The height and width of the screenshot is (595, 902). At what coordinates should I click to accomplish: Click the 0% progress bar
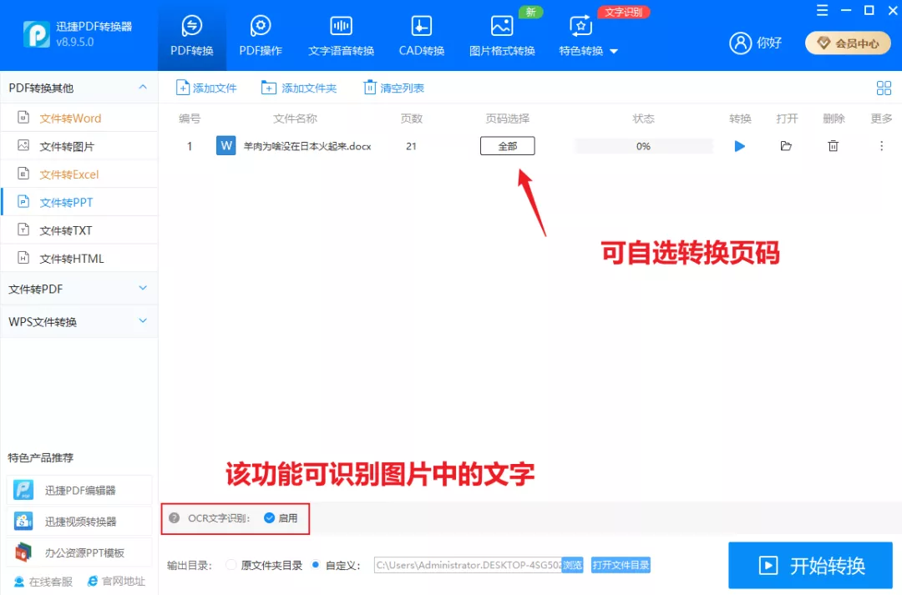(x=643, y=146)
